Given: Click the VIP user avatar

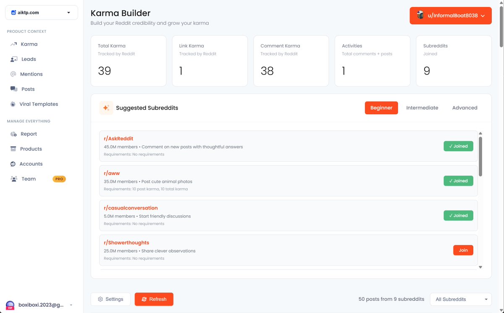Looking at the screenshot, I should [x=10, y=305].
